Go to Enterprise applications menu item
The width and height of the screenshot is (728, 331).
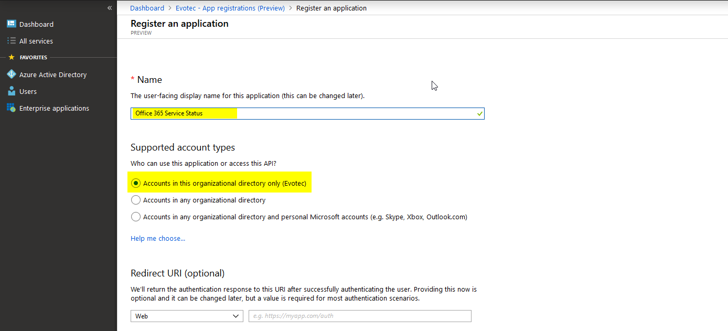(54, 108)
